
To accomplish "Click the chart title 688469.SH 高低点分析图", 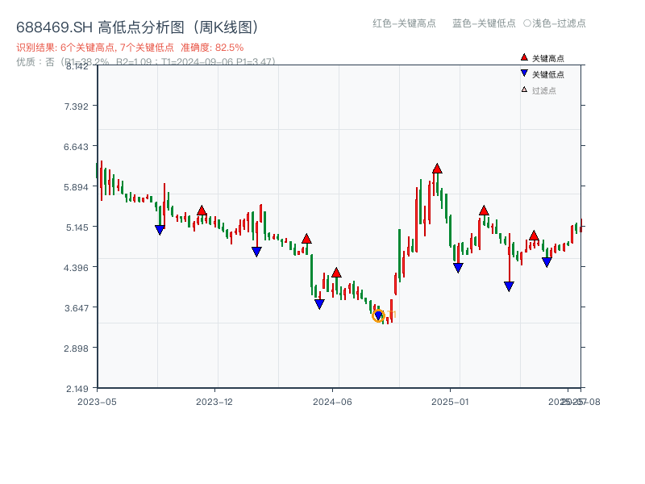I will (x=137, y=27).
